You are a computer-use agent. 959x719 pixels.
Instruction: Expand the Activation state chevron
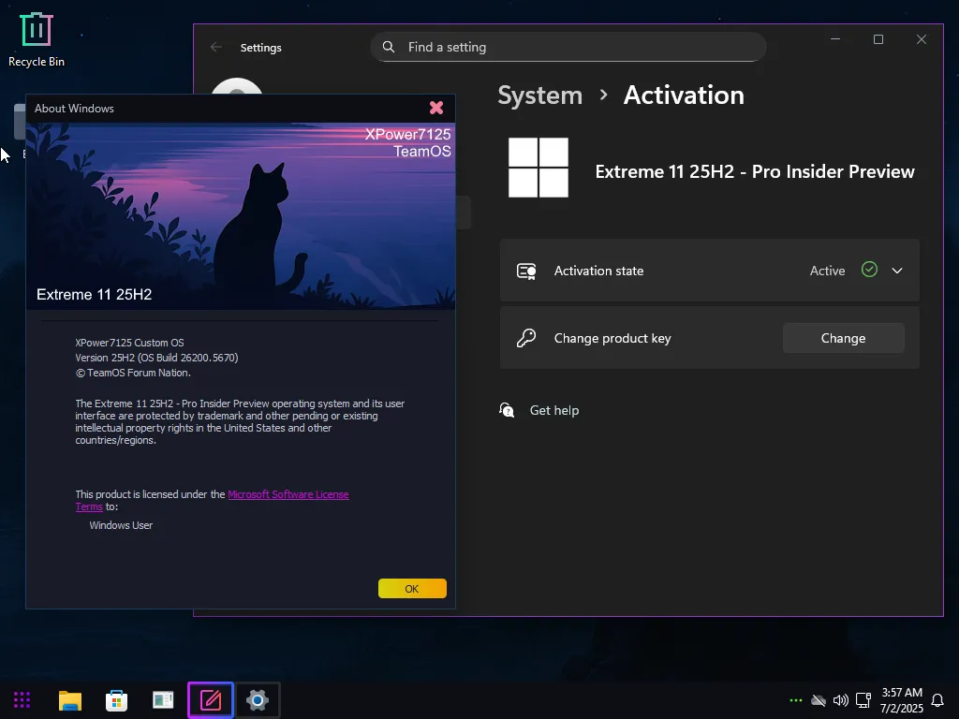897,271
